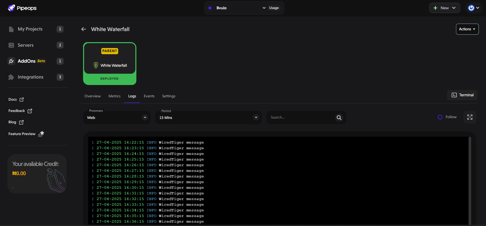
Task: Open Feature Preview
Action: pyautogui.click(x=22, y=134)
